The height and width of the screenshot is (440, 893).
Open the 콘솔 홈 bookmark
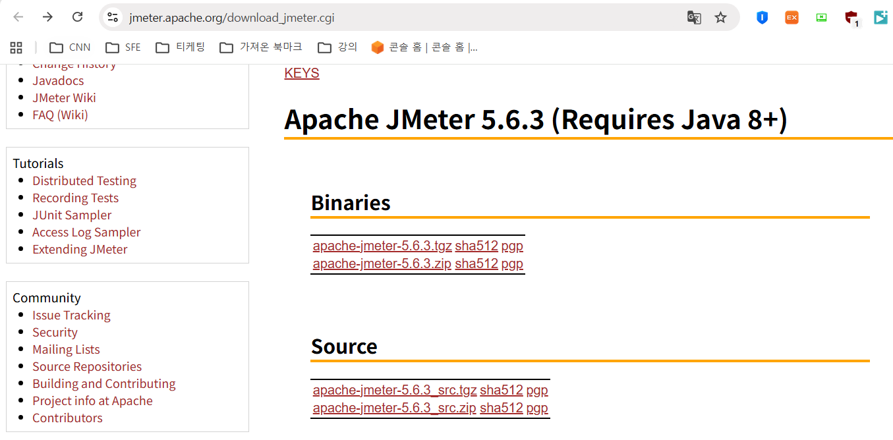(x=424, y=47)
